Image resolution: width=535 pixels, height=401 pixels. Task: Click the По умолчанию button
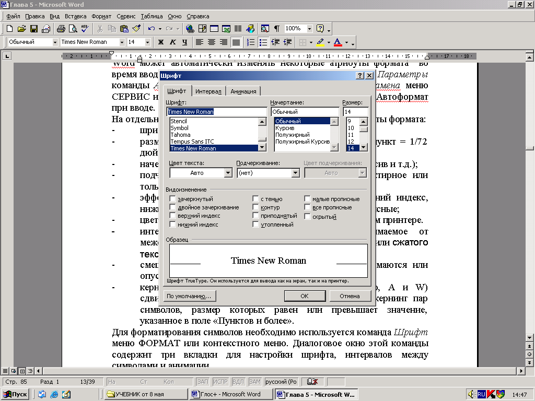[189, 296]
